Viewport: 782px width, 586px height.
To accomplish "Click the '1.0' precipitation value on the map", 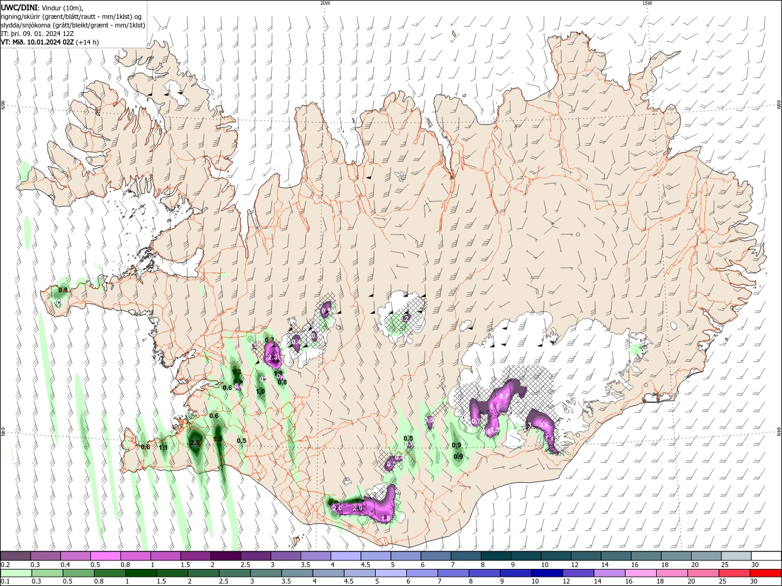I will (x=260, y=391).
